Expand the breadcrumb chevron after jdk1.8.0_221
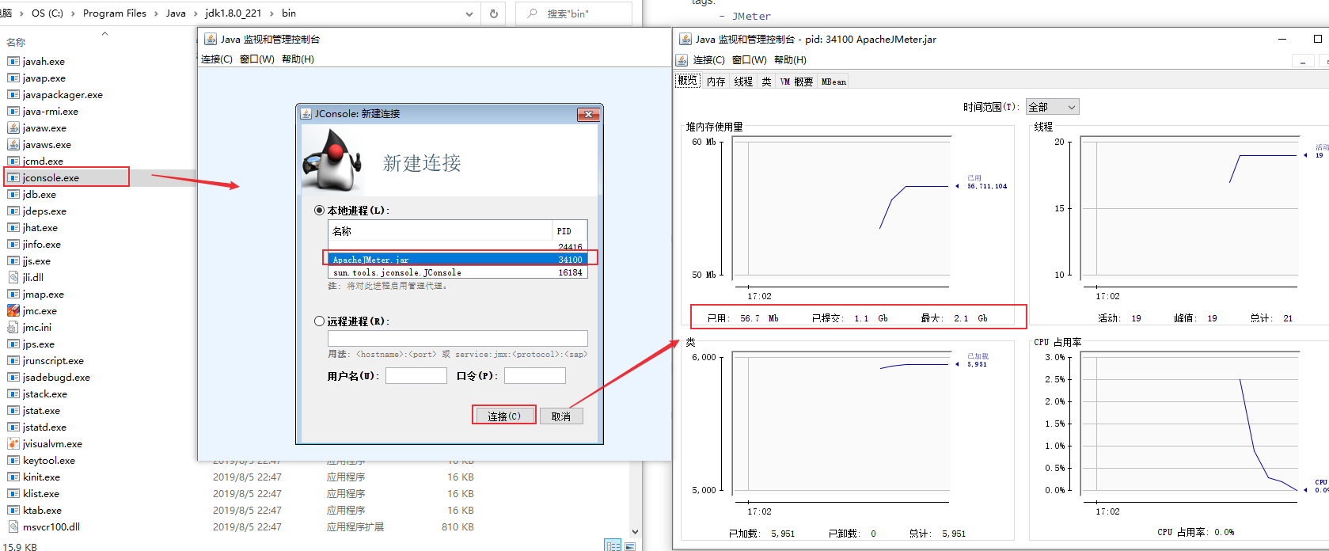 [273, 13]
